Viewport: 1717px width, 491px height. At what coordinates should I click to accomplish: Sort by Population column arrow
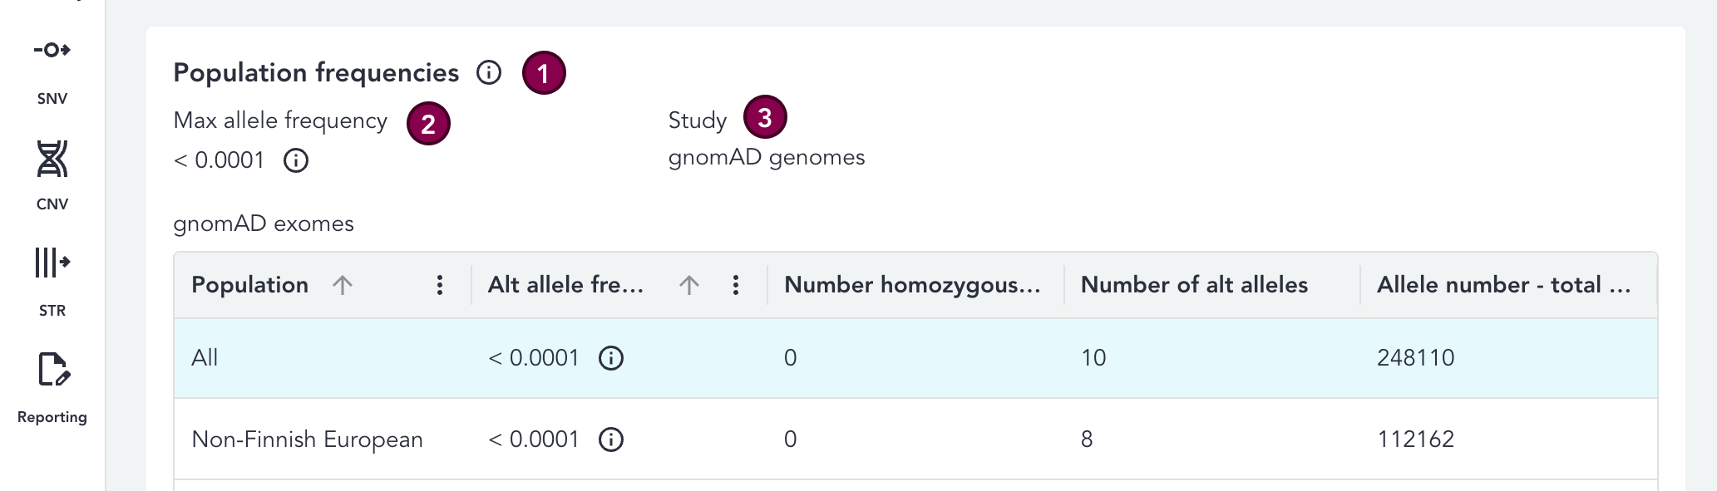(x=343, y=285)
